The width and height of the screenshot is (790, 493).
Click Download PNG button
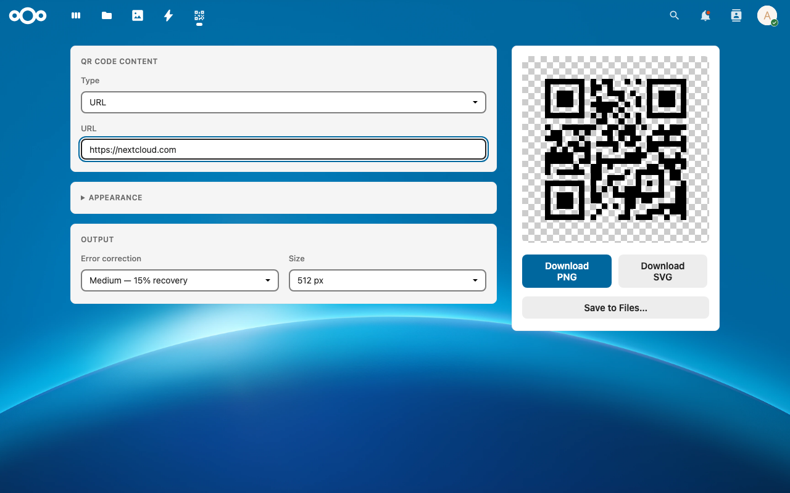(x=567, y=271)
